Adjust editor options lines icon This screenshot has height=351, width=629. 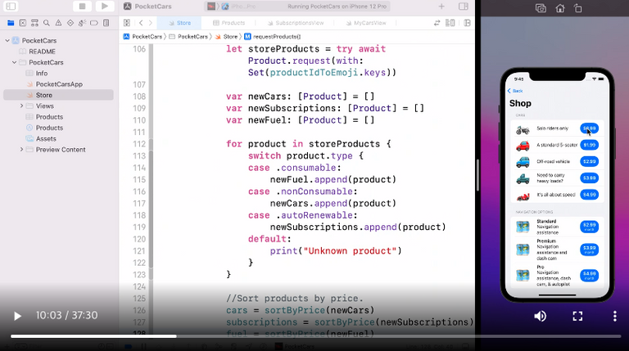tap(450, 23)
